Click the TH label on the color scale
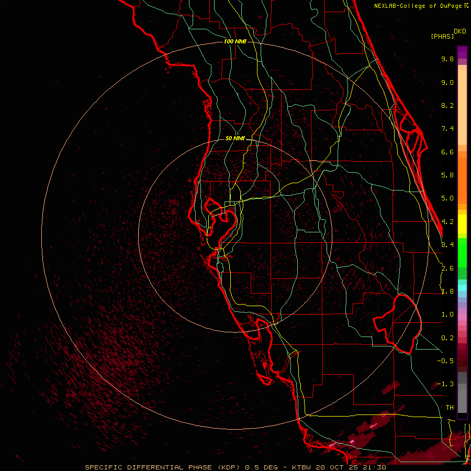This screenshot has width=471, height=471. (450, 408)
